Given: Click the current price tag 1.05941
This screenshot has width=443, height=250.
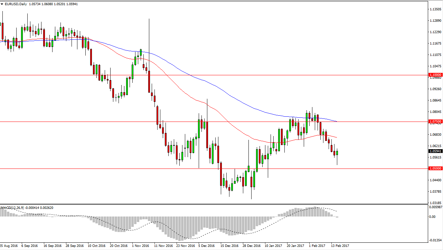Looking at the screenshot, I should [435, 151].
